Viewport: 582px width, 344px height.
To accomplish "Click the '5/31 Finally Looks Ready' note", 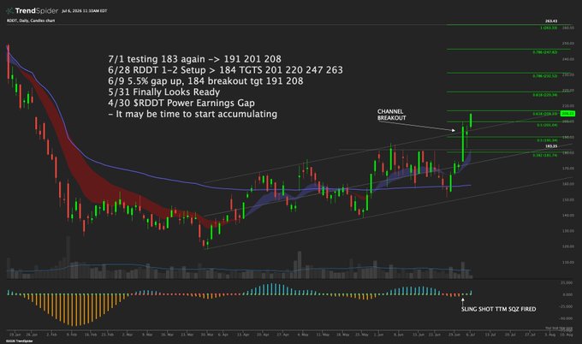I will 164,92.
